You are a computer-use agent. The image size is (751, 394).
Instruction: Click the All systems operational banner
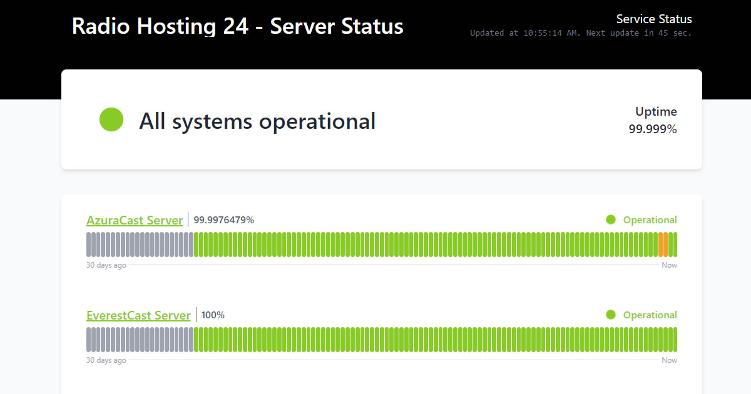tap(257, 121)
